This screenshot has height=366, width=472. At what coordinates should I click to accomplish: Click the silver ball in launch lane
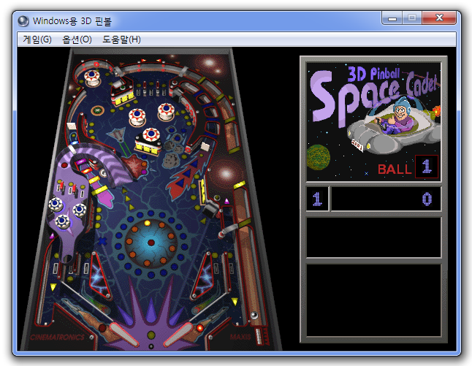254,315
